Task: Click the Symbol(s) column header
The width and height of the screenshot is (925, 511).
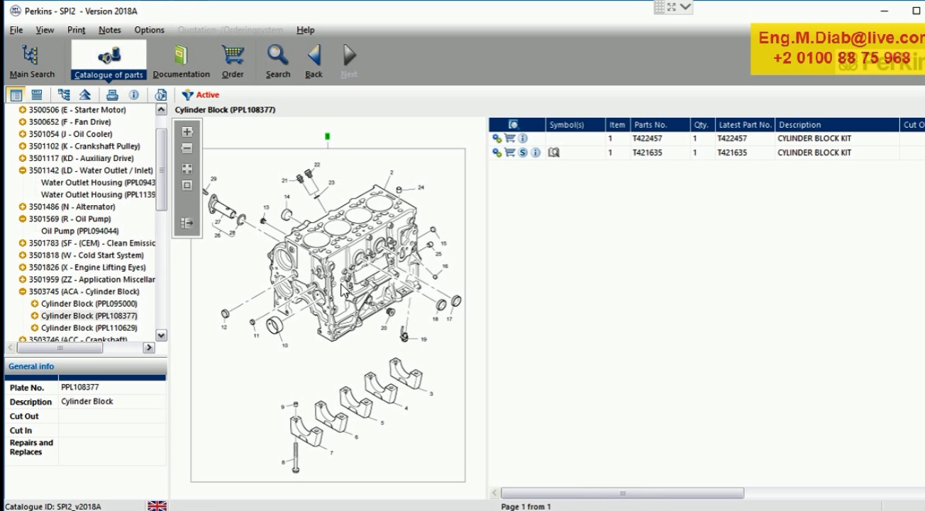Action: coord(575,125)
